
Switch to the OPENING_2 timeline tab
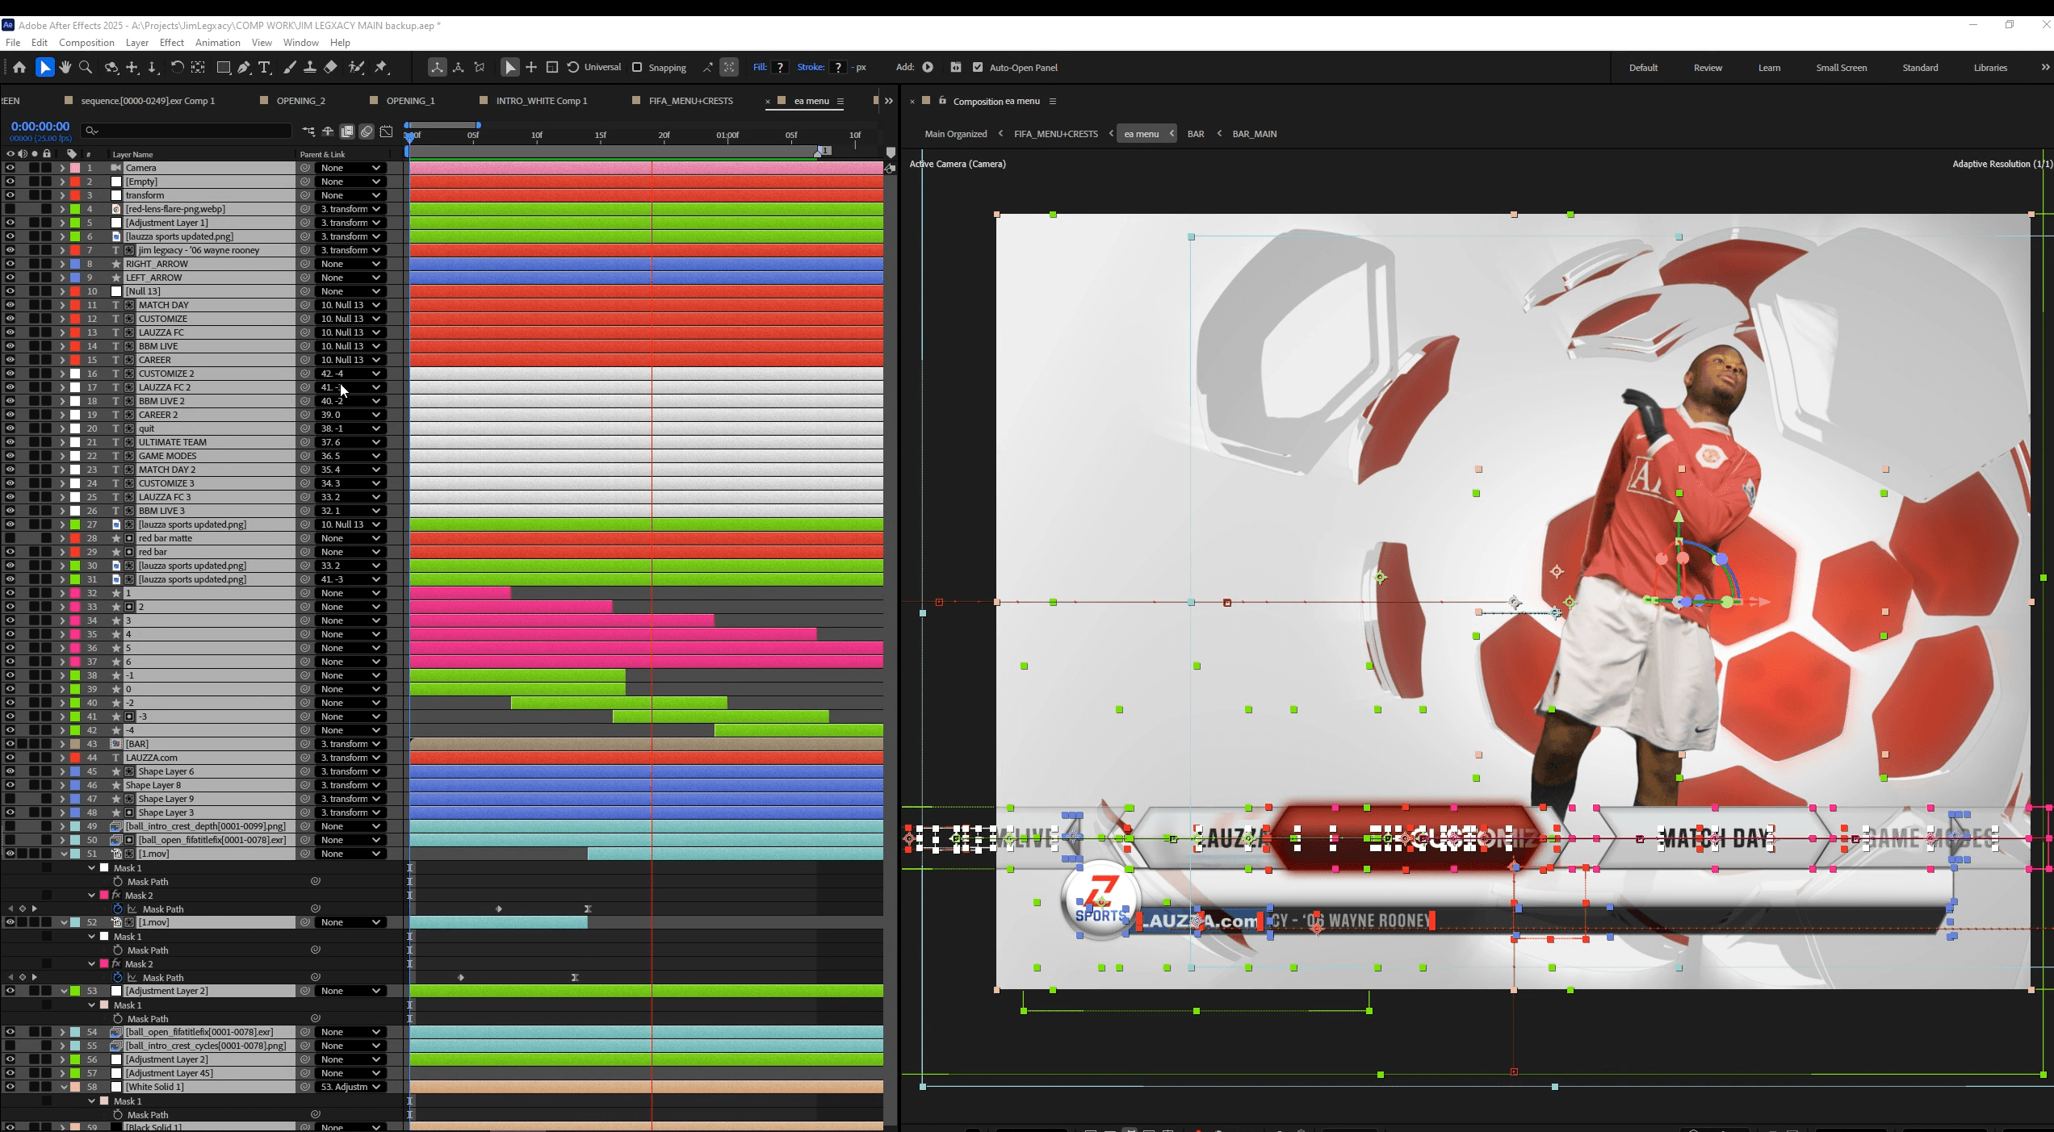point(300,101)
